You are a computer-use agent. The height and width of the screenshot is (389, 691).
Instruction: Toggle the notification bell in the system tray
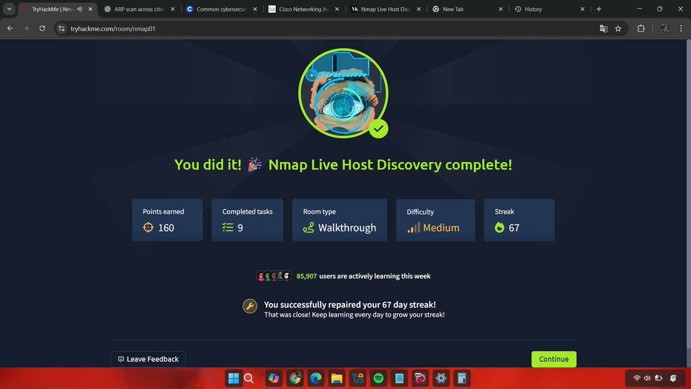[x=673, y=378]
